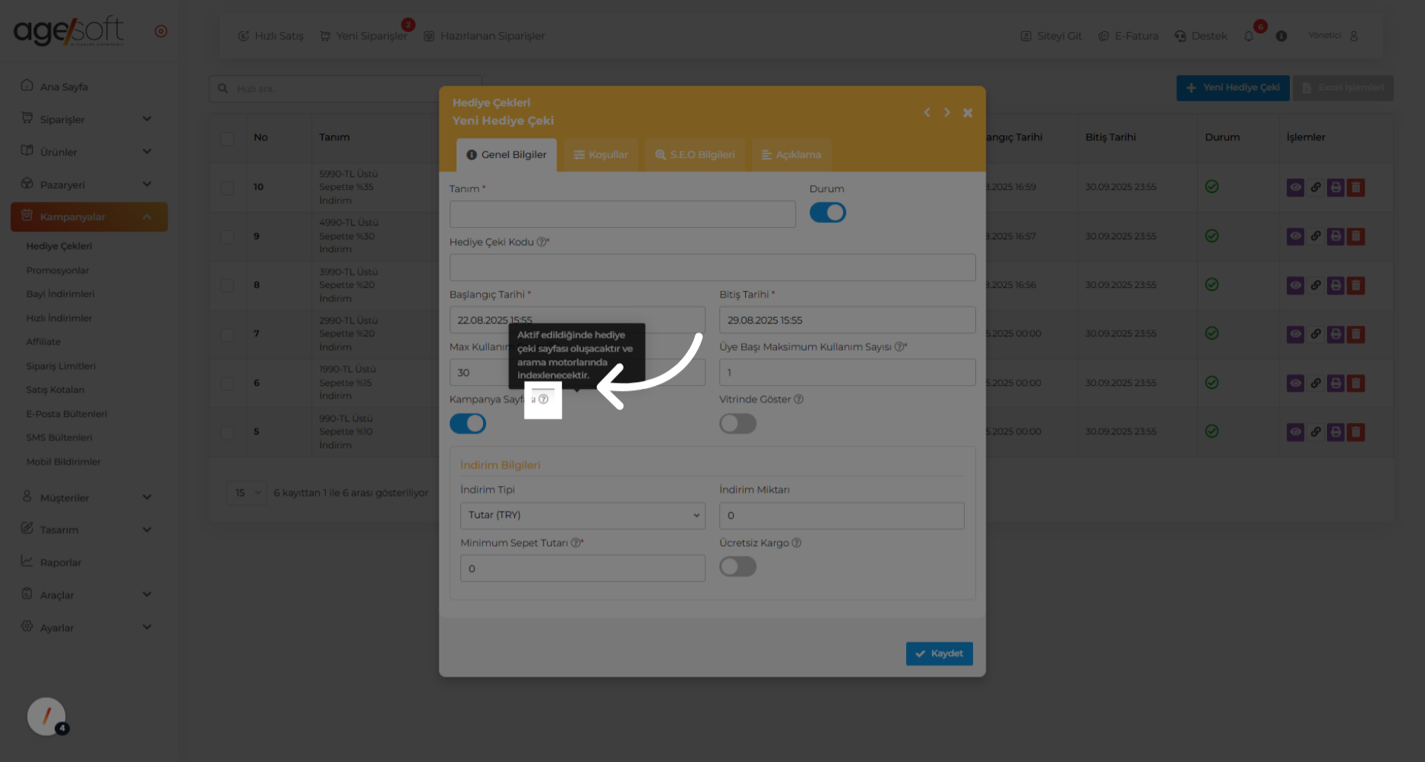Click the help icon beside Üye Başı Maksimum Kullanım Sayısı
The width and height of the screenshot is (1425, 762).
[900, 346]
